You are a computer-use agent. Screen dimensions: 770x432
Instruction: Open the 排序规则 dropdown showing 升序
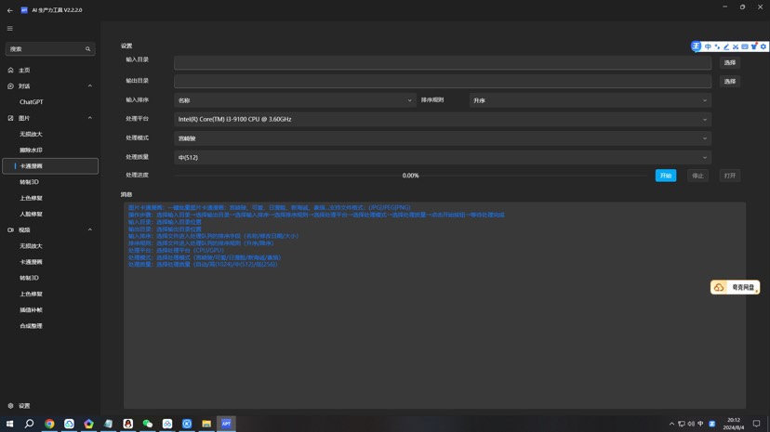click(x=590, y=100)
